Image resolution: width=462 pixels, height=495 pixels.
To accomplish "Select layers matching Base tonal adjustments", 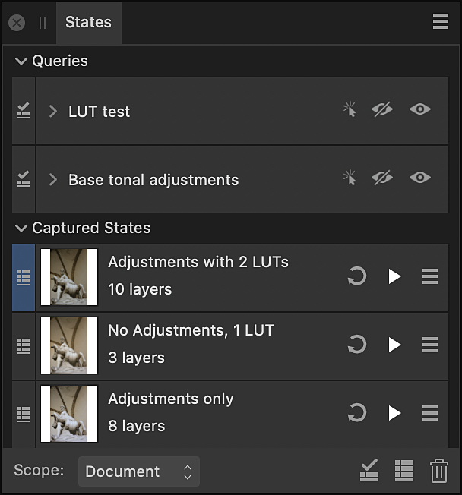I will tap(350, 178).
